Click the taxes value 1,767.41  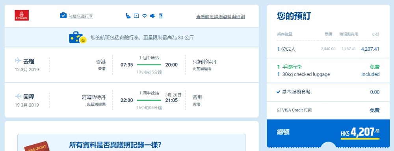click(349, 49)
